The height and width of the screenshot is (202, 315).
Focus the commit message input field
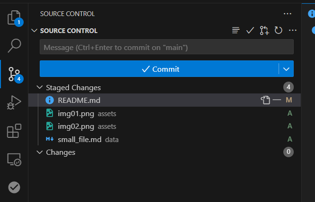coord(166,47)
